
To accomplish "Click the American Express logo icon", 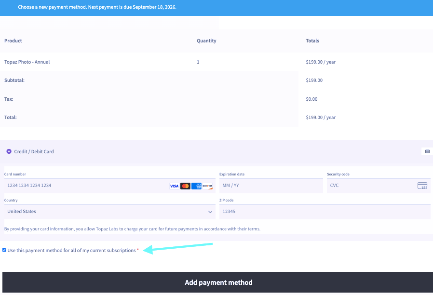I will 196,186.
